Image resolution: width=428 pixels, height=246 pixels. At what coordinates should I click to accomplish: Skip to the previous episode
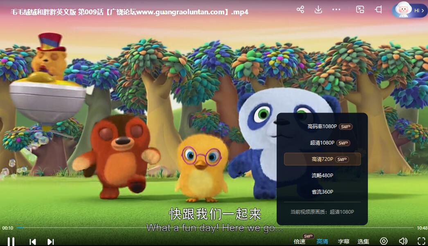pyautogui.click(x=33, y=242)
